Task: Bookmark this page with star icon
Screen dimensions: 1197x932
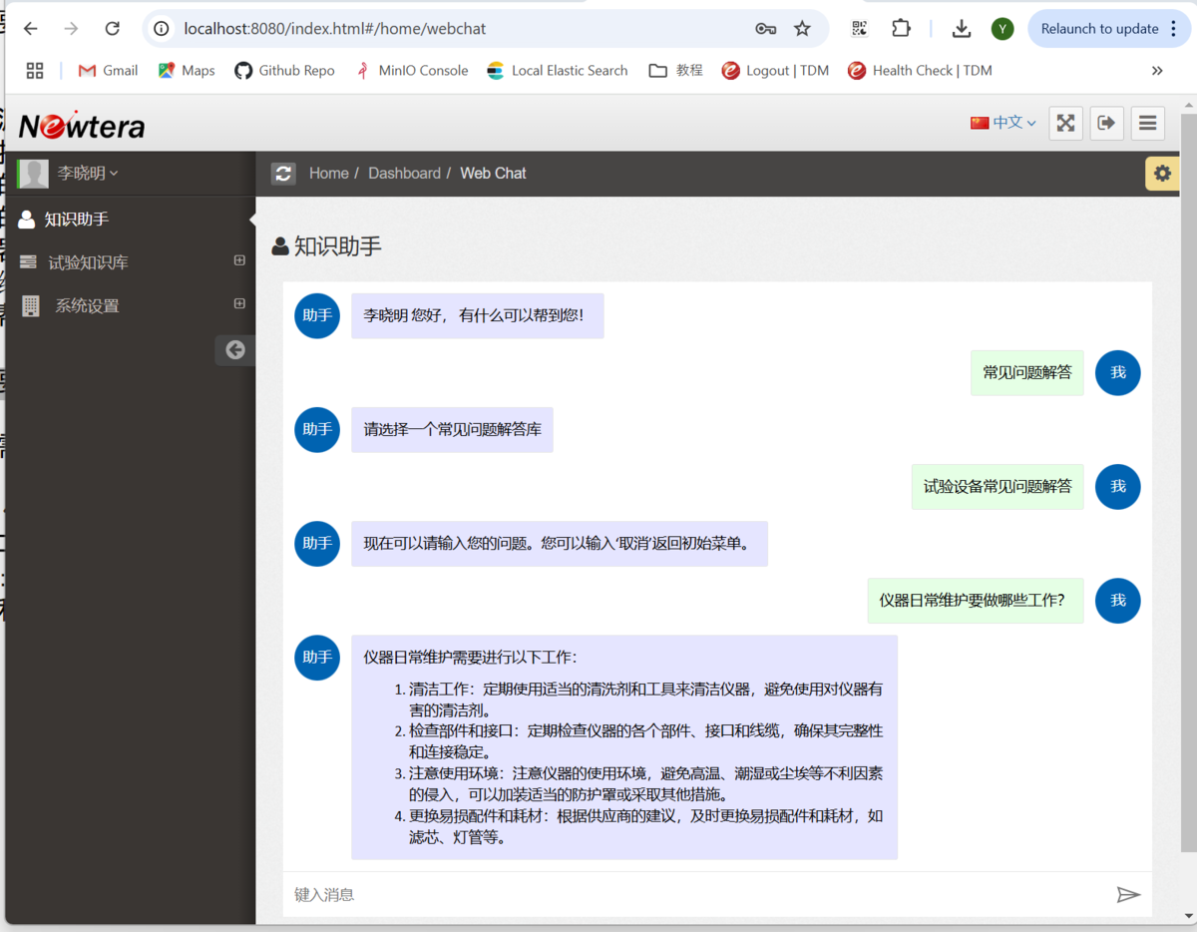Action: coord(802,29)
